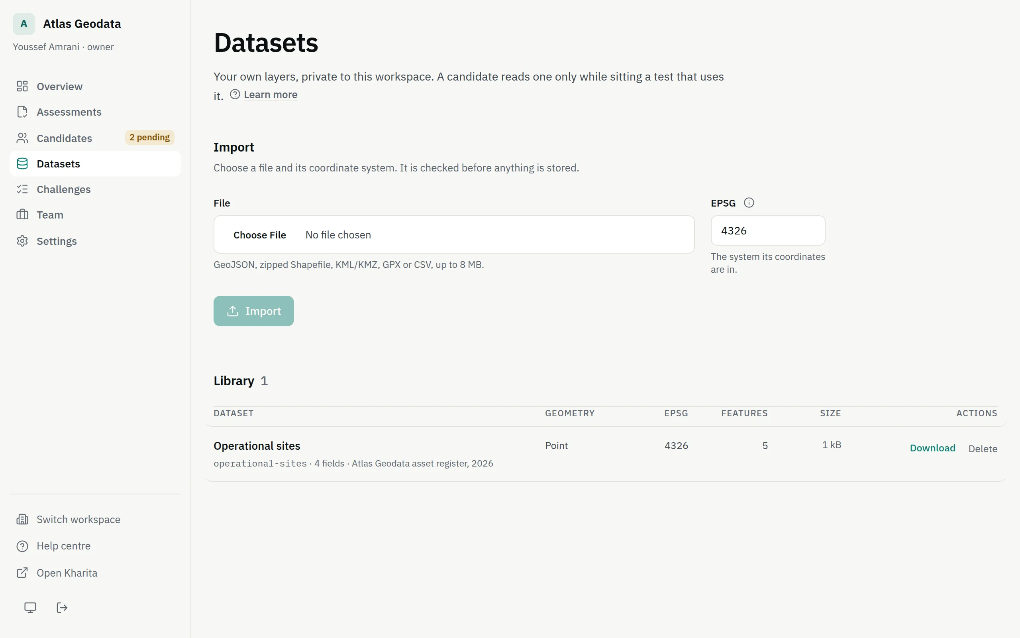The height and width of the screenshot is (638, 1020).
Task: Toggle the display theme monitor icon
Action: click(30, 608)
